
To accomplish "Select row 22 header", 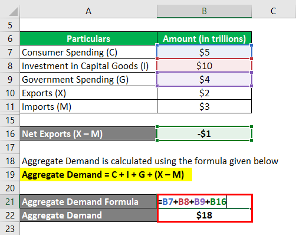I will point(10,215).
